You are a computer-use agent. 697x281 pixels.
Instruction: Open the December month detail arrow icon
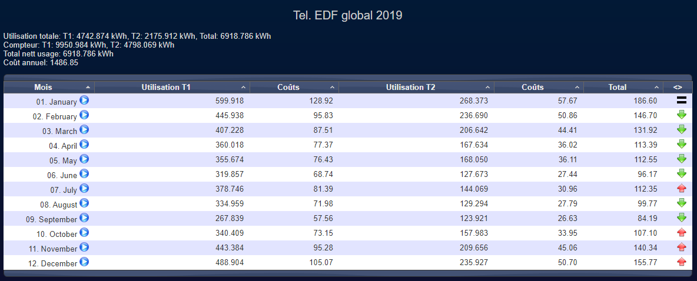84,262
